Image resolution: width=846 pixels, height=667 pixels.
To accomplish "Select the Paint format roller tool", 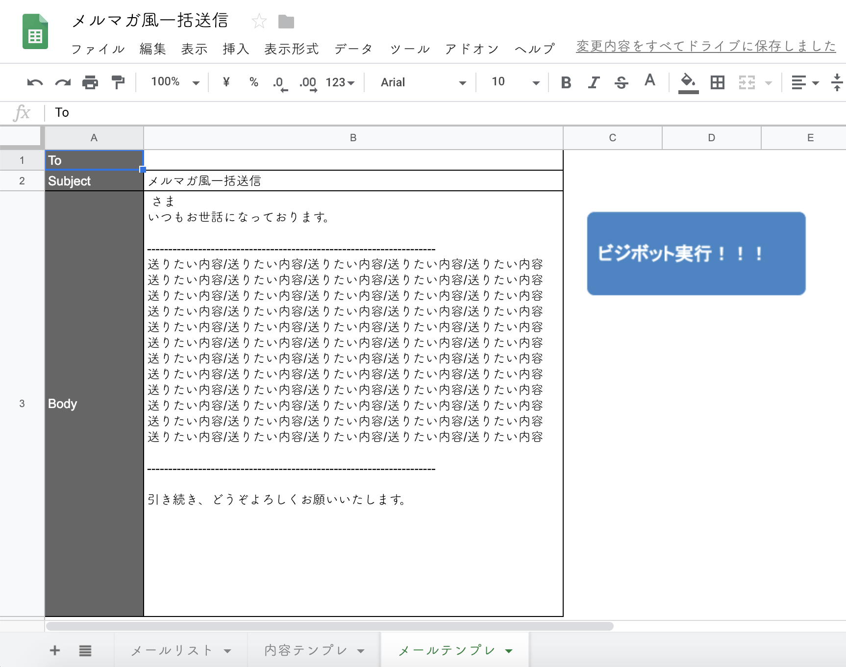I will (118, 82).
